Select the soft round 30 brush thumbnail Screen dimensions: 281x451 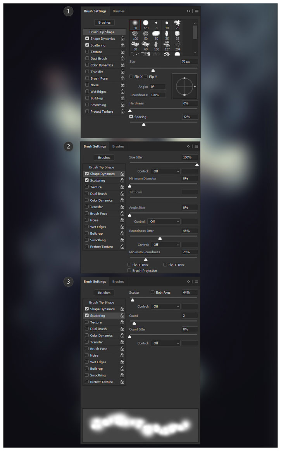point(135,25)
